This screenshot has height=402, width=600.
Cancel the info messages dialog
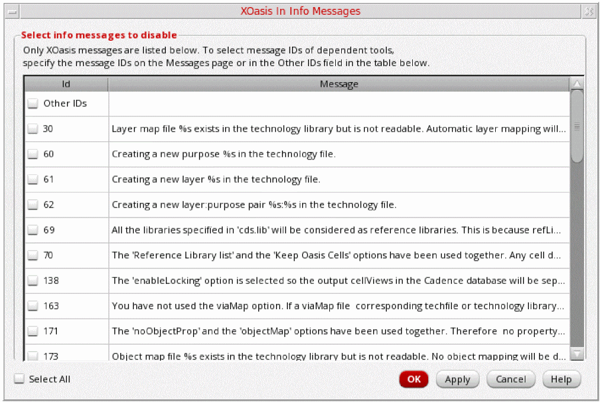(x=511, y=379)
